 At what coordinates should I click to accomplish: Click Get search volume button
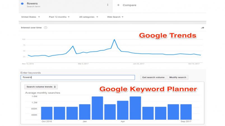pyautogui.click(x=153, y=77)
